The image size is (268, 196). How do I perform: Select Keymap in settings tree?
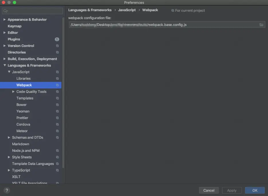pyautogui.click(x=15, y=26)
